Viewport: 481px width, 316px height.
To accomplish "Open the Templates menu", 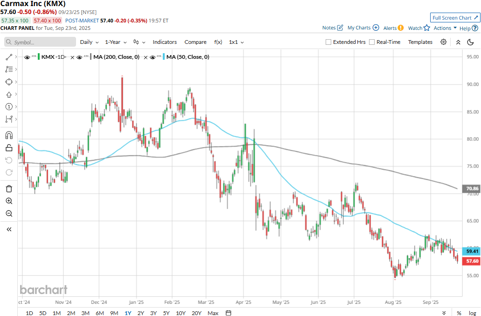I will [x=420, y=42].
